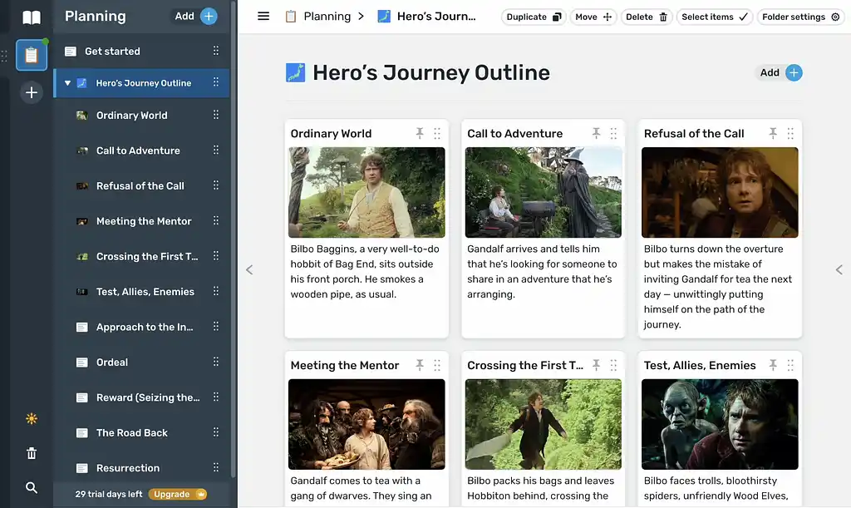
Task: Click the left chevron arrow beside cards
Action: pyautogui.click(x=249, y=269)
